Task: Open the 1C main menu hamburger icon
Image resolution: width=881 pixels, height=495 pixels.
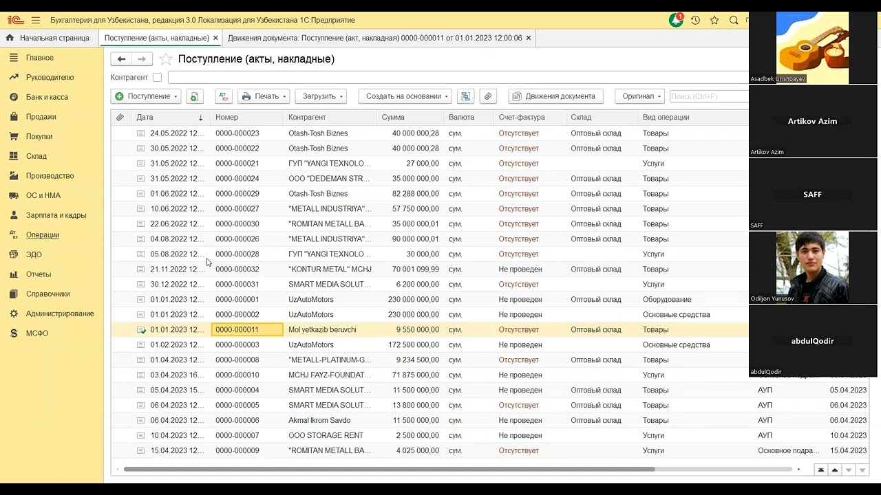Action: coord(36,21)
